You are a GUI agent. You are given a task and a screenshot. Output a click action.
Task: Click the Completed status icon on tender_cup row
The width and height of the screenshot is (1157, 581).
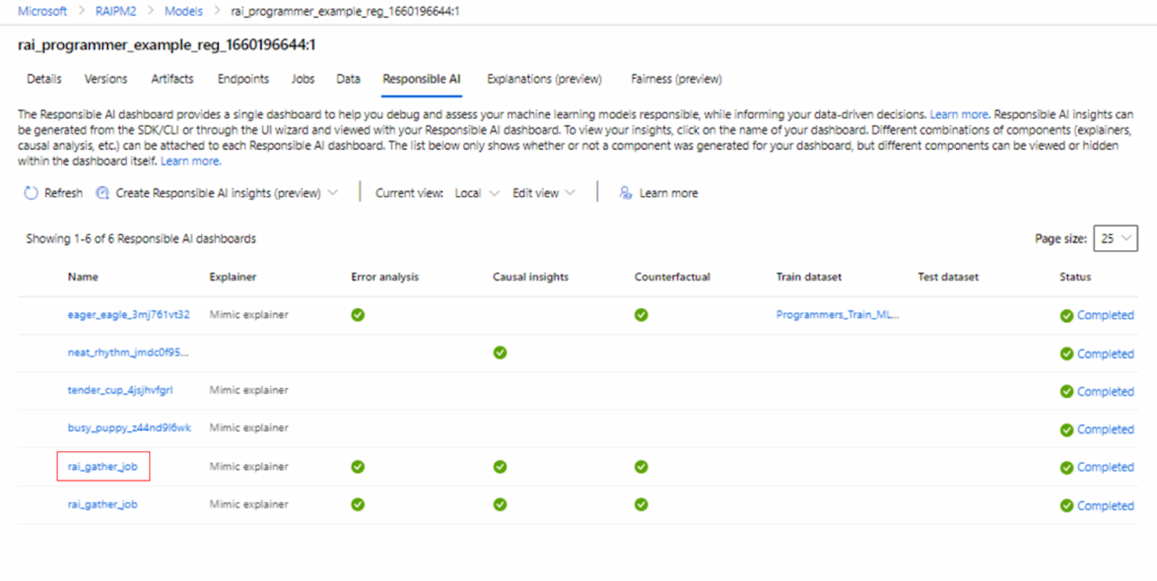coord(1066,391)
